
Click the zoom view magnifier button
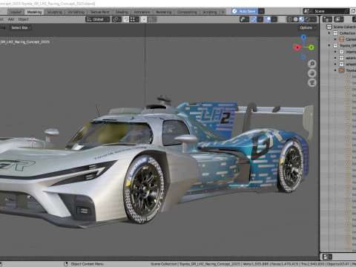click(312, 64)
